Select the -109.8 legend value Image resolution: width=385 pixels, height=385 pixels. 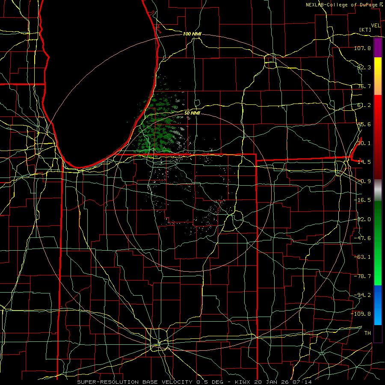361,314
